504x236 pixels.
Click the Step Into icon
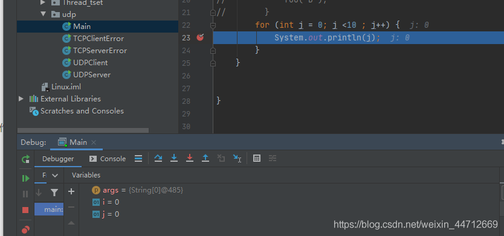[174, 158]
